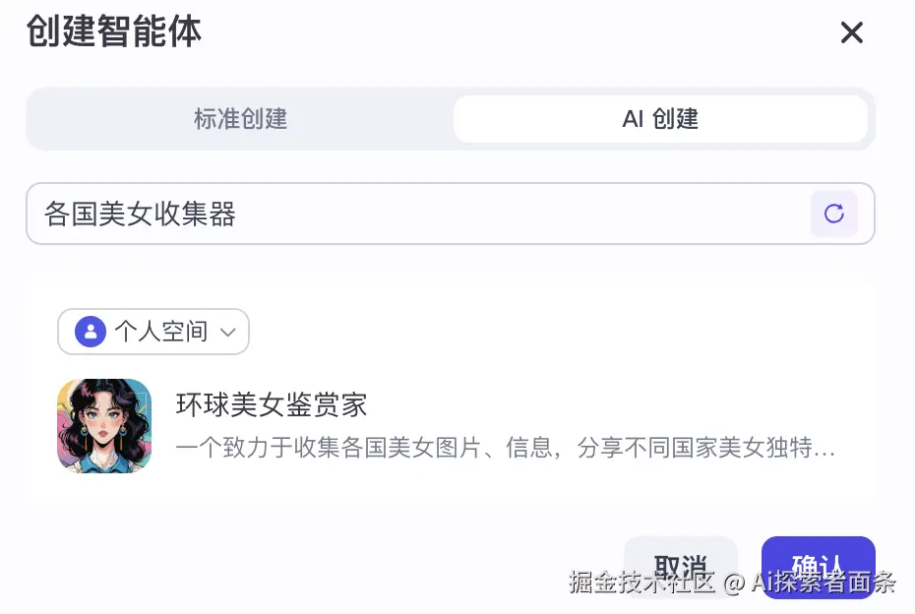Click the 创建智能体 dialog title
The width and height of the screenshot is (915, 614).
tap(114, 31)
